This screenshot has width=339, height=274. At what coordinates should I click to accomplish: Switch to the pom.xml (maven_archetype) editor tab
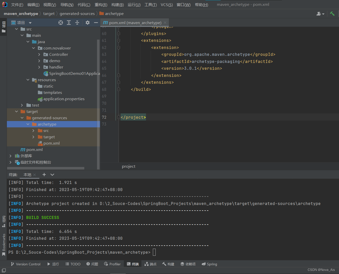click(x=133, y=23)
